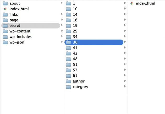Click the divider between first and second columns
Image resolution: width=165 pixels, height=114 pixels.
(64, 57)
